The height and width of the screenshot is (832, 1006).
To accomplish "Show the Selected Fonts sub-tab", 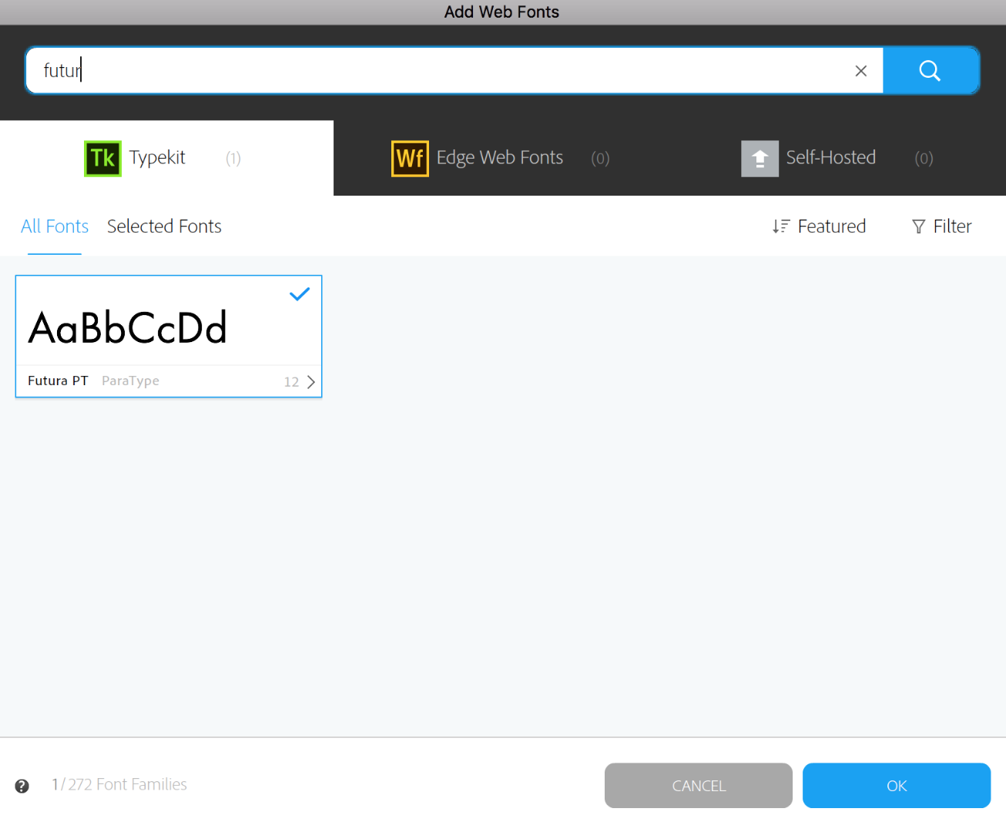I will (x=164, y=226).
